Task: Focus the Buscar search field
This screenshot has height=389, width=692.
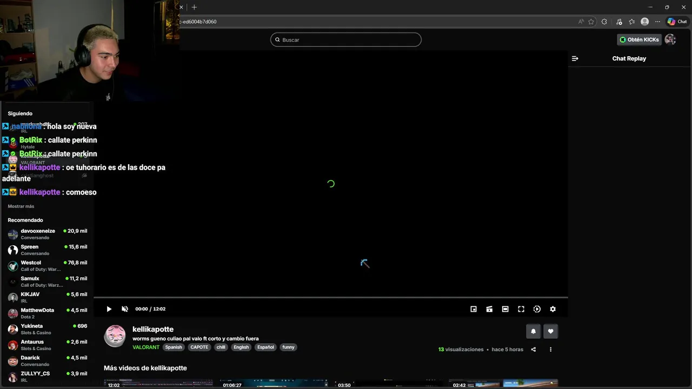Action: (x=346, y=39)
